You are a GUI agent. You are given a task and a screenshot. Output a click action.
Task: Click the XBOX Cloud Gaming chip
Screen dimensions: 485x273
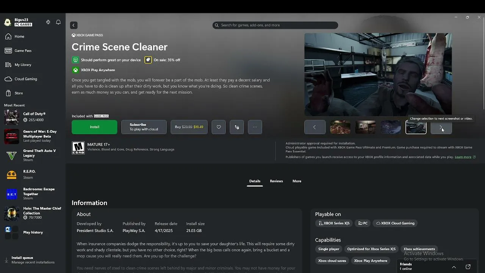point(395,223)
